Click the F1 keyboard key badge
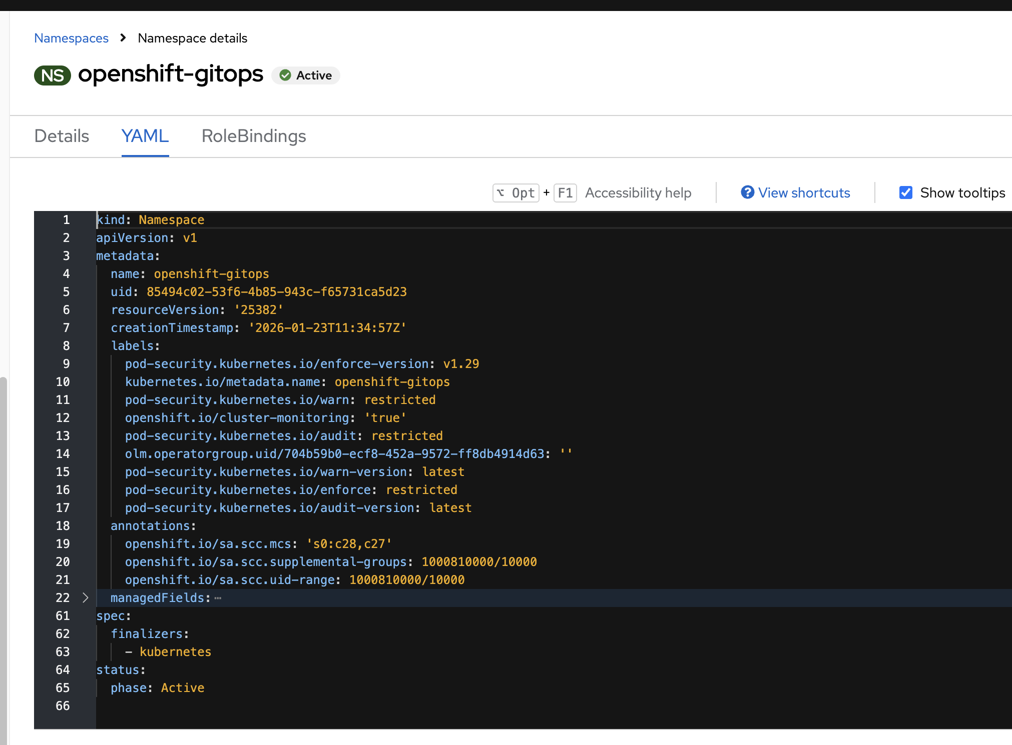Image resolution: width=1012 pixels, height=745 pixels. point(565,193)
